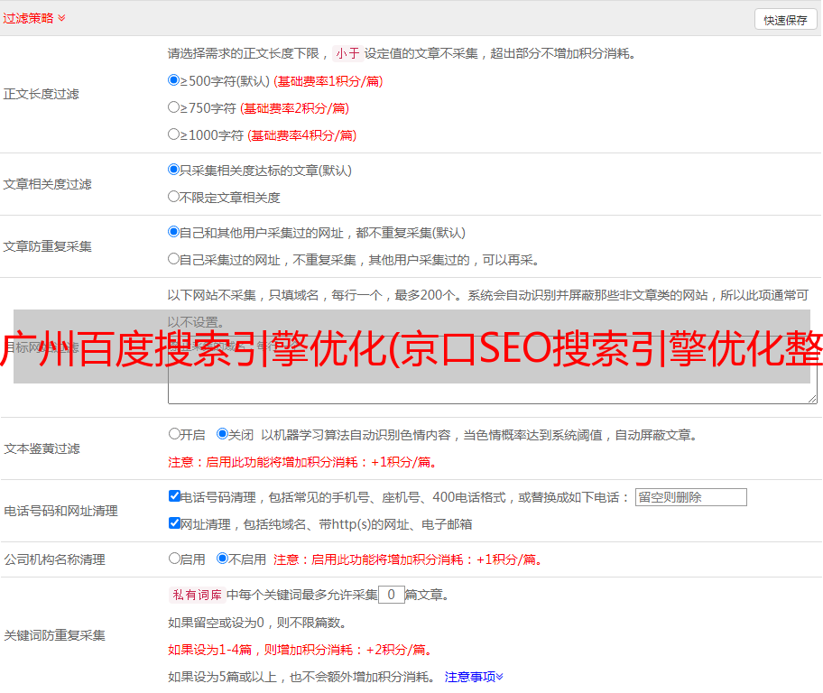Choose 不限定文章相关度 radio option
Image resolution: width=823 pixels, height=693 pixels.
pos(174,197)
